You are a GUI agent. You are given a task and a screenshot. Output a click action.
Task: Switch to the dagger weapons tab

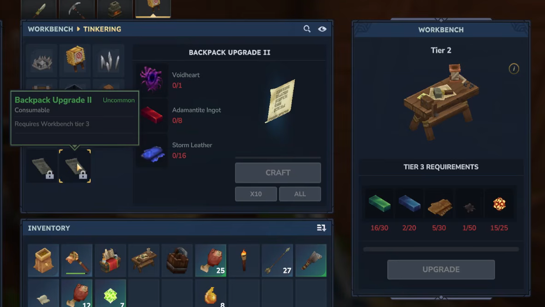click(38, 9)
